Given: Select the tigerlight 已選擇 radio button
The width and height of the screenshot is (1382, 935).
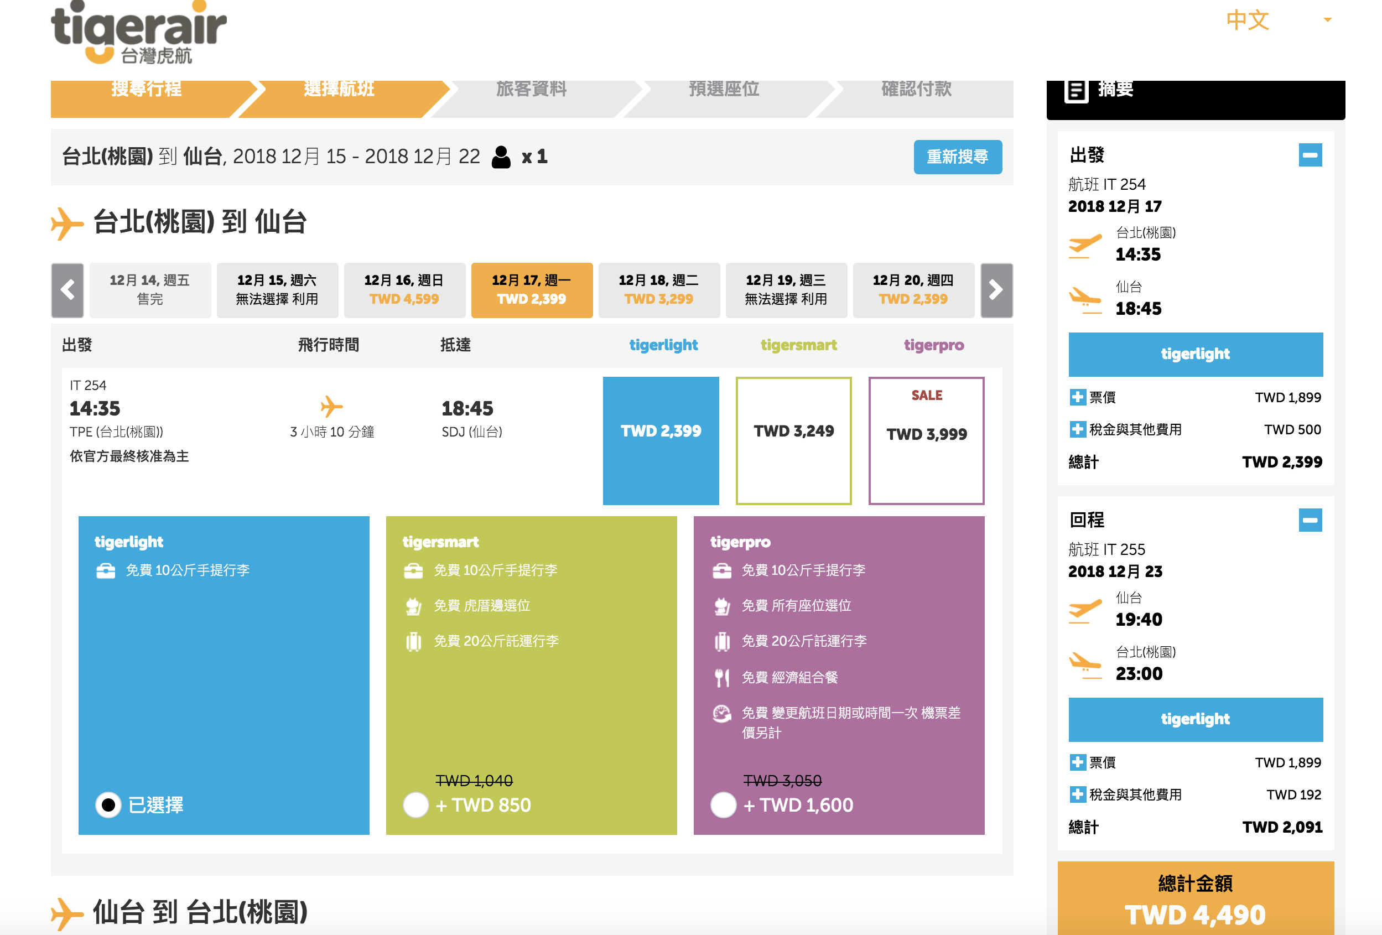Looking at the screenshot, I should tap(108, 805).
